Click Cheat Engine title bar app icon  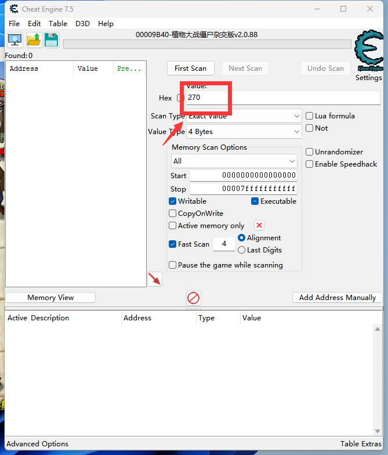[13, 9]
